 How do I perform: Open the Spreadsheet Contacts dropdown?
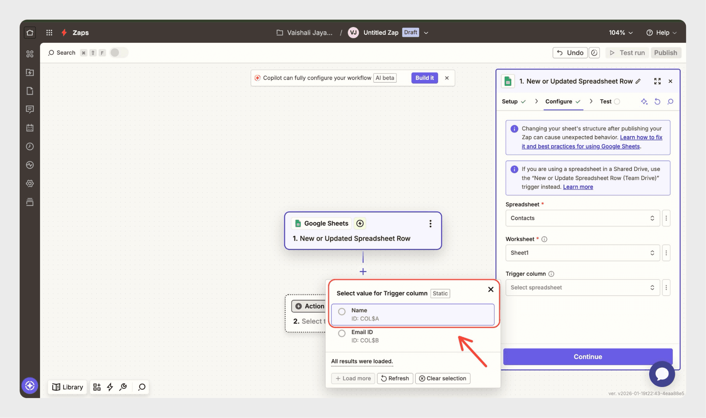tap(582, 218)
